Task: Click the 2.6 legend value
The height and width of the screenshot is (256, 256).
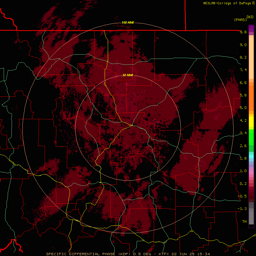Action: [x=243, y=146]
